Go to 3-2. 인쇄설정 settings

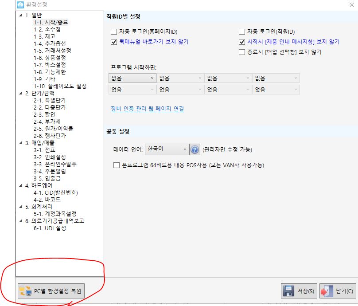50,157
